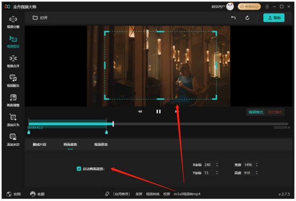Increase the X坐标 value with stepper
Viewport: 296px width, 201px height.
(x=217, y=164)
